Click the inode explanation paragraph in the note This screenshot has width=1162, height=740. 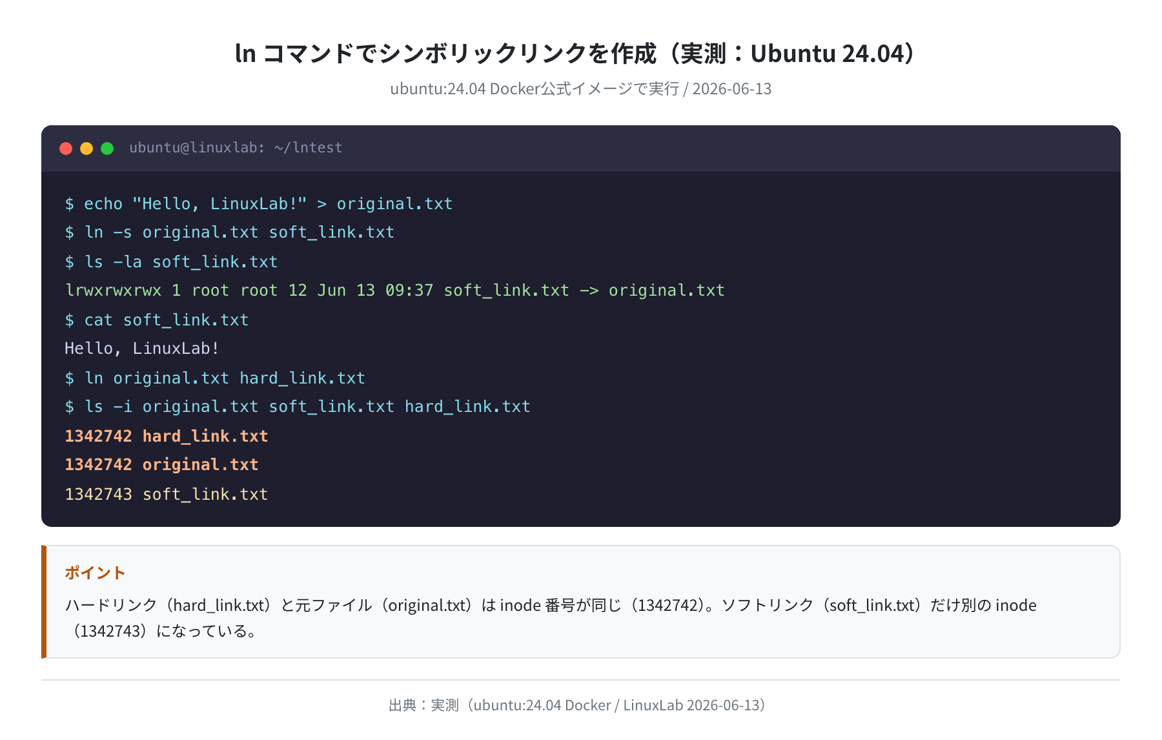click(x=551, y=618)
